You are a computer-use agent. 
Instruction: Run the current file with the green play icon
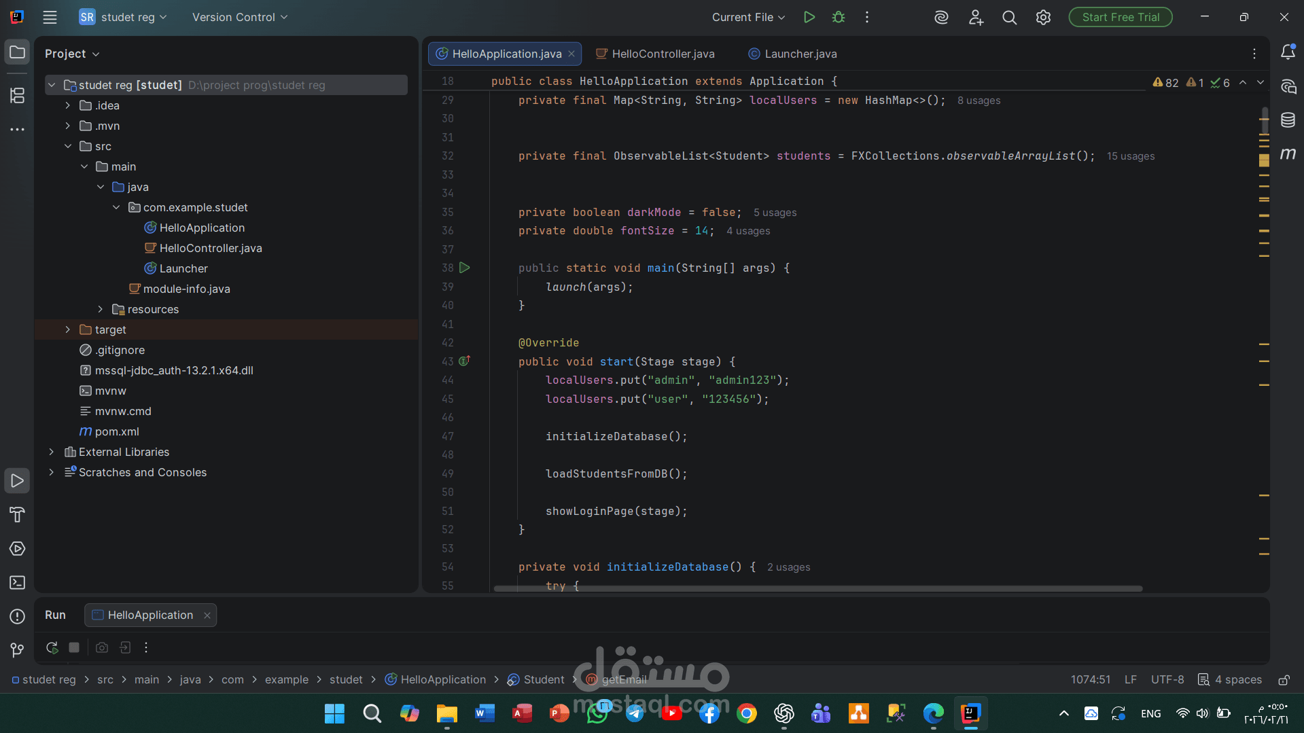[809, 17]
